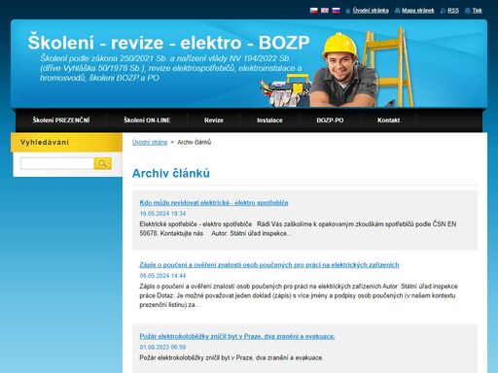
Task: Open the Školení ON-LINE menu item
Action: [147, 120]
